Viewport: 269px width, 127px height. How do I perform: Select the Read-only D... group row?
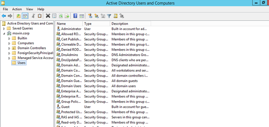[103, 122]
